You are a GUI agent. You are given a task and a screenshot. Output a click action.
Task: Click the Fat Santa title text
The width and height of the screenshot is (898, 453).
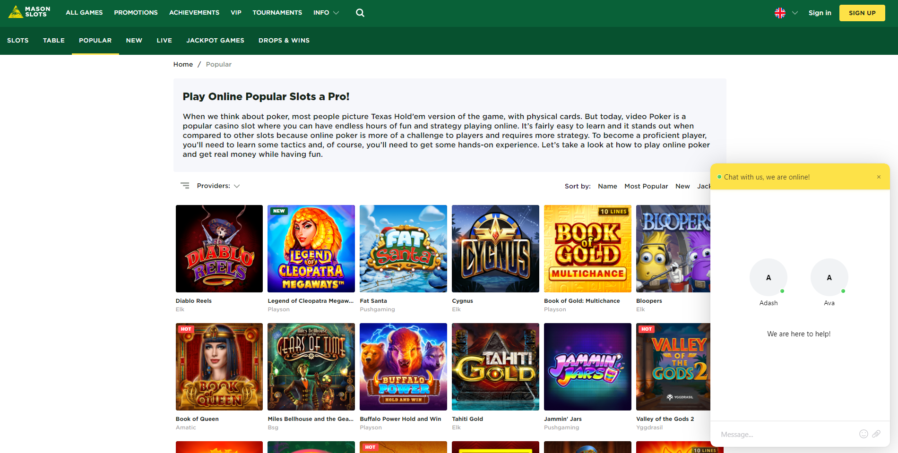coord(373,301)
